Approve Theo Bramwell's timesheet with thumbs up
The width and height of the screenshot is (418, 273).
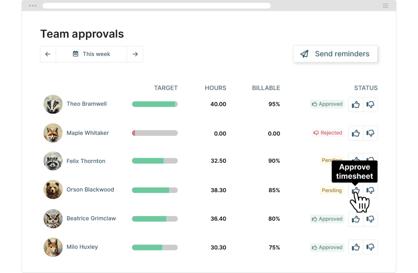(355, 104)
